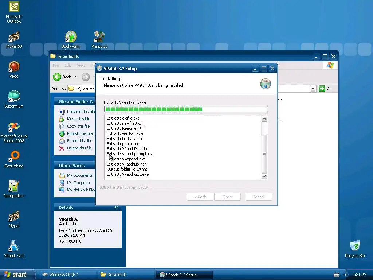
Task: Click the Address field in Downloads window
Action: click(x=82, y=89)
